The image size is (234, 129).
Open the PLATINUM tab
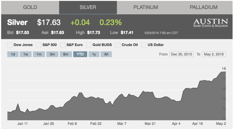(x=146, y=7)
